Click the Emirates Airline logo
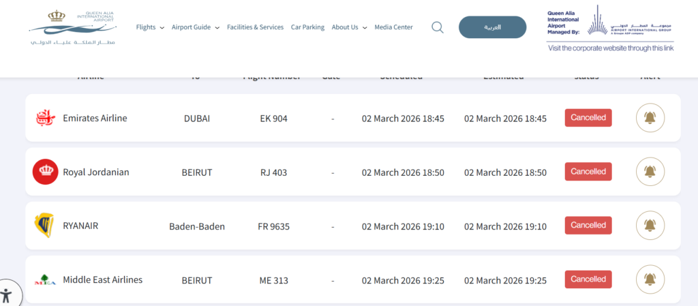The image size is (698, 306). tap(45, 118)
